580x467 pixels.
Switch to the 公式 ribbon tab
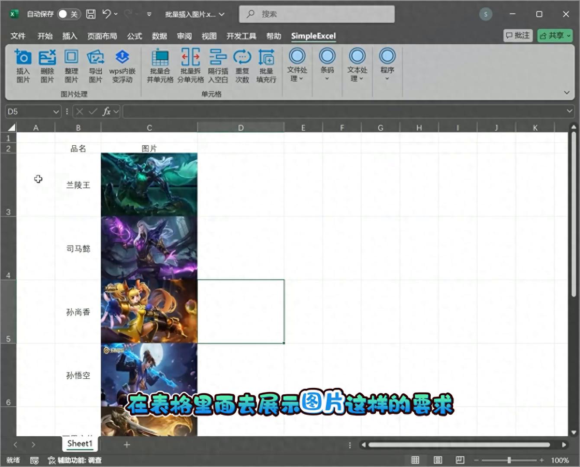pos(134,36)
